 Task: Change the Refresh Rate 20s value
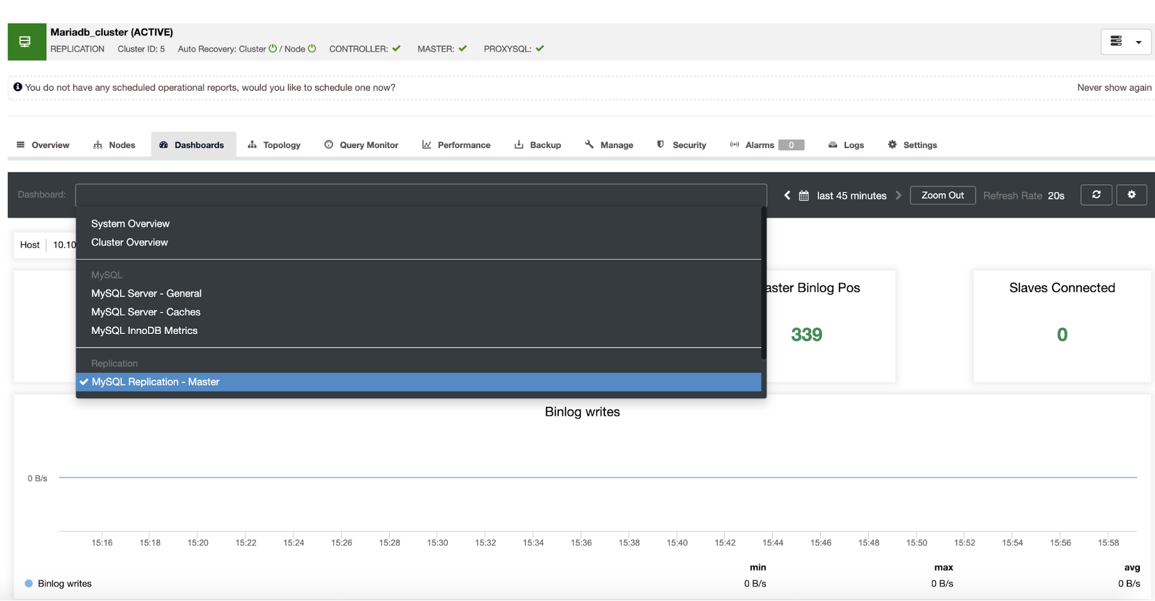1056,196
